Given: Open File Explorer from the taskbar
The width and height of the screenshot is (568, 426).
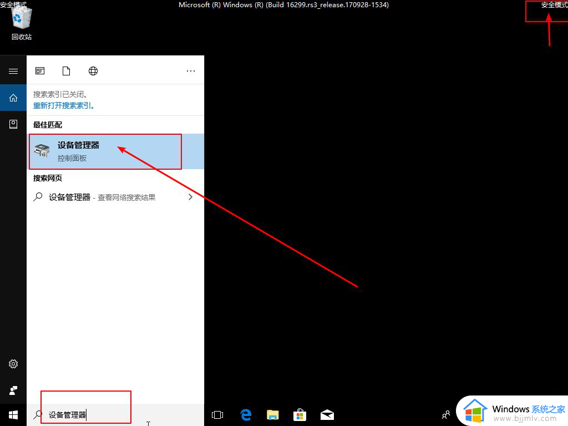Looking at the screenshot, I should pyautogui.click(x=273, y=415).
